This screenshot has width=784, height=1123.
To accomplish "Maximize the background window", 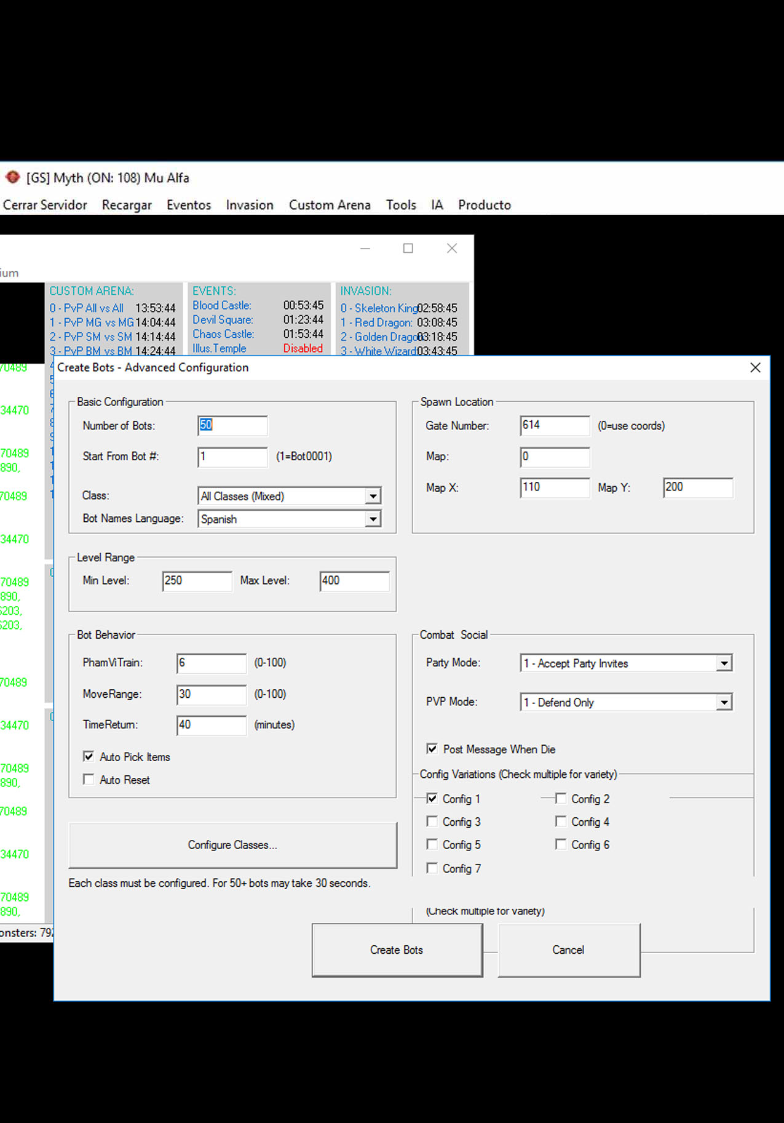I will click(408, 248).
